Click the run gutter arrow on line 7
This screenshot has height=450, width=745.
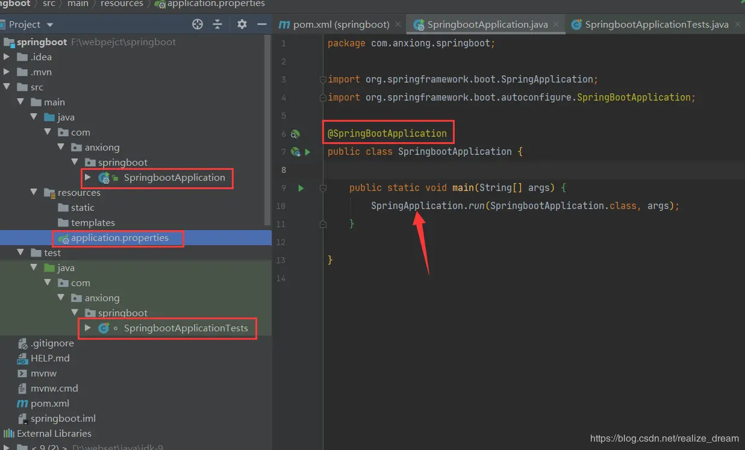307,152
